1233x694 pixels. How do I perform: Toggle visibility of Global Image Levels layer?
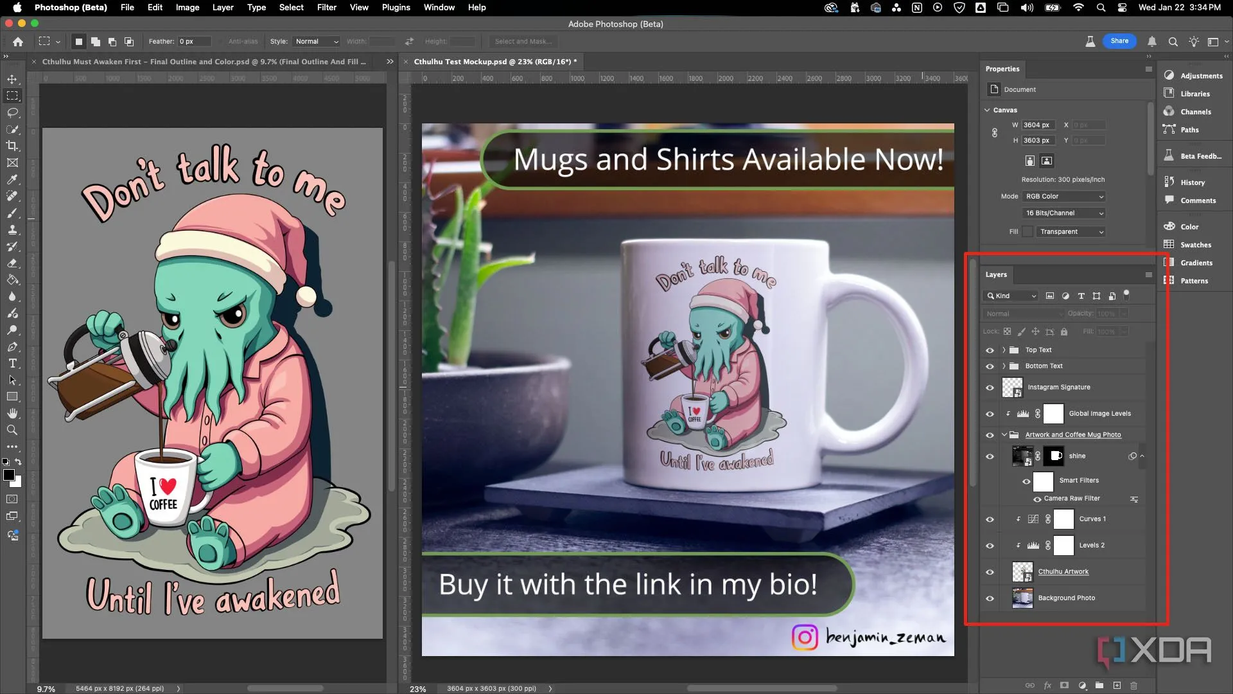pyautogui.click(x=990, y=414)
